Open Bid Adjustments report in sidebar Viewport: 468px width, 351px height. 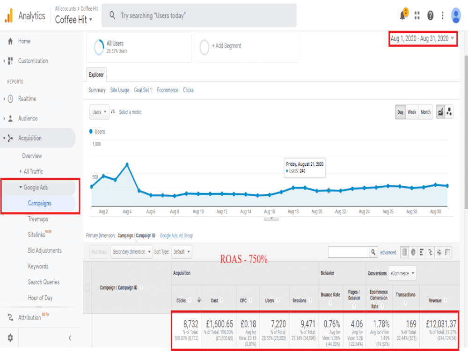45,251
